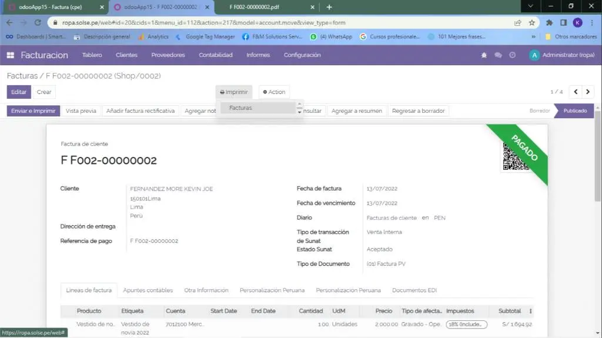Switch to Apuntes contables tab

[148, 290]
